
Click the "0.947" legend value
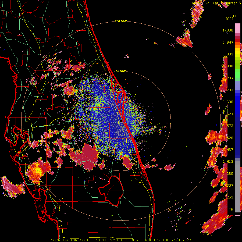[x=228, y=42]
